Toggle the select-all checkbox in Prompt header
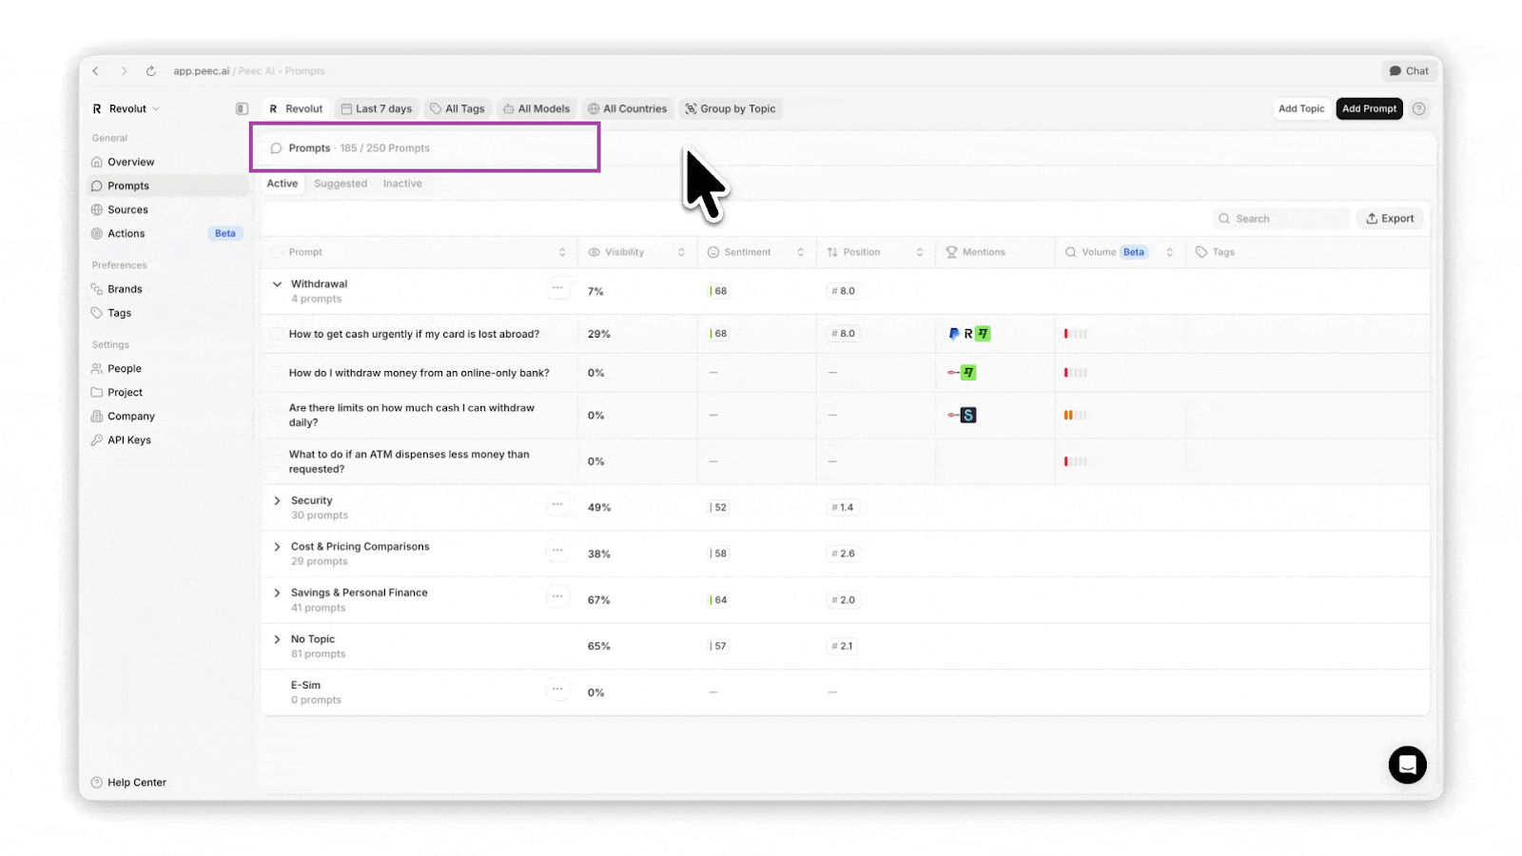Image resolution: width=1522 pixels, height=856 pixels. [x=277, y=253]
